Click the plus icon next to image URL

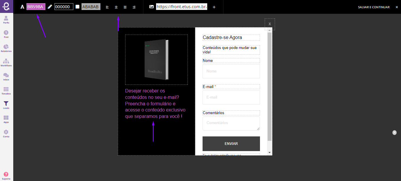click(214, 7)
